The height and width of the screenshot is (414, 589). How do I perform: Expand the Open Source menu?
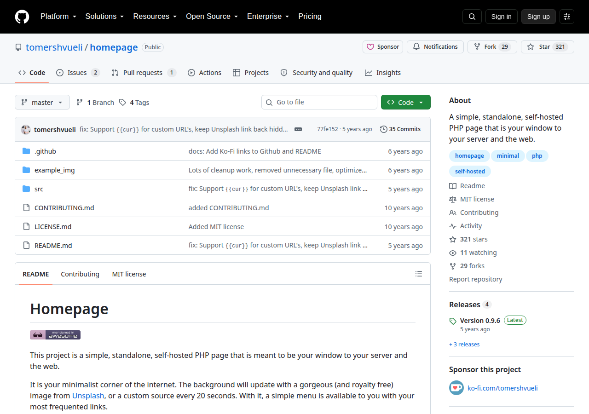point(212,17)
